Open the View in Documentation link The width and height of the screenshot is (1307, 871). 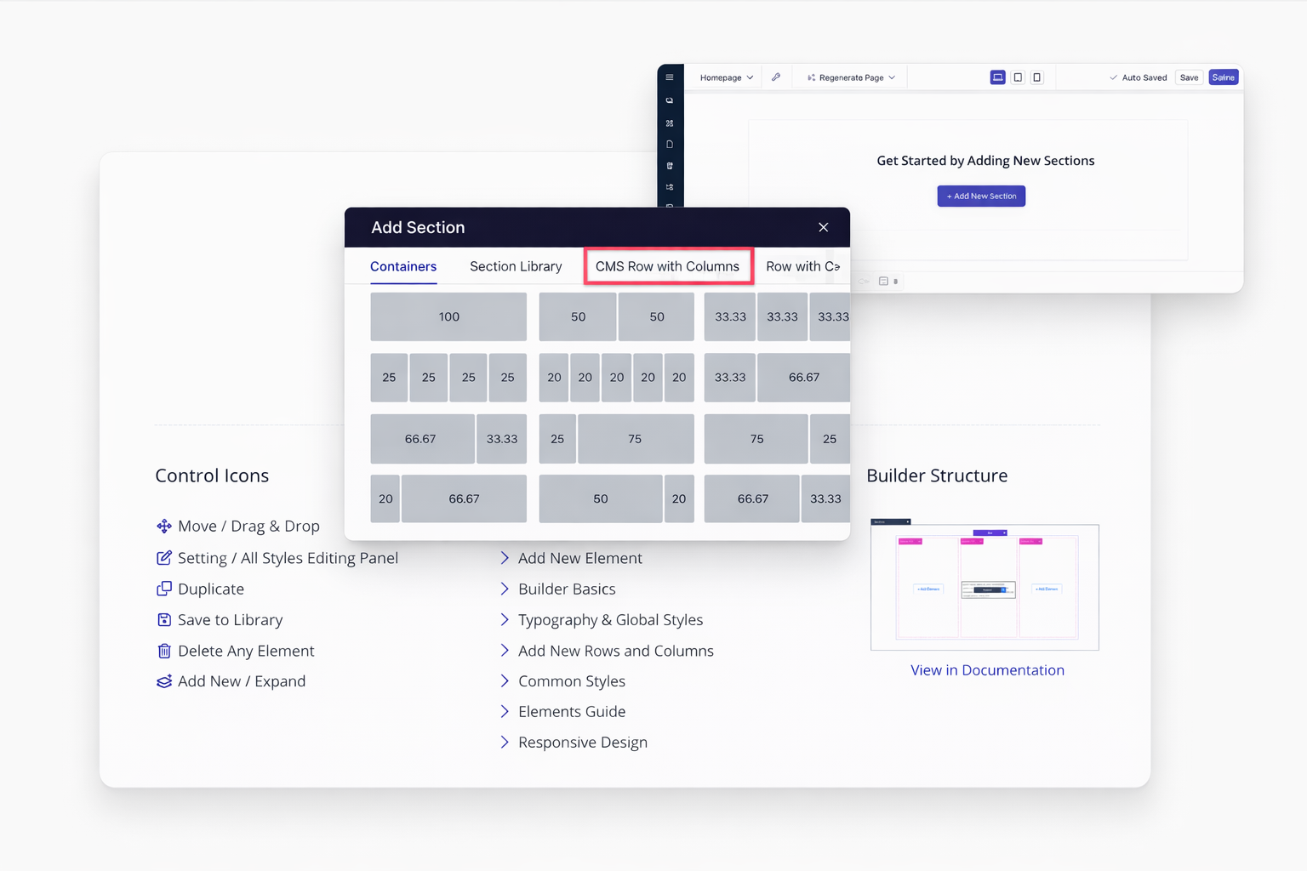coord(987,670)
